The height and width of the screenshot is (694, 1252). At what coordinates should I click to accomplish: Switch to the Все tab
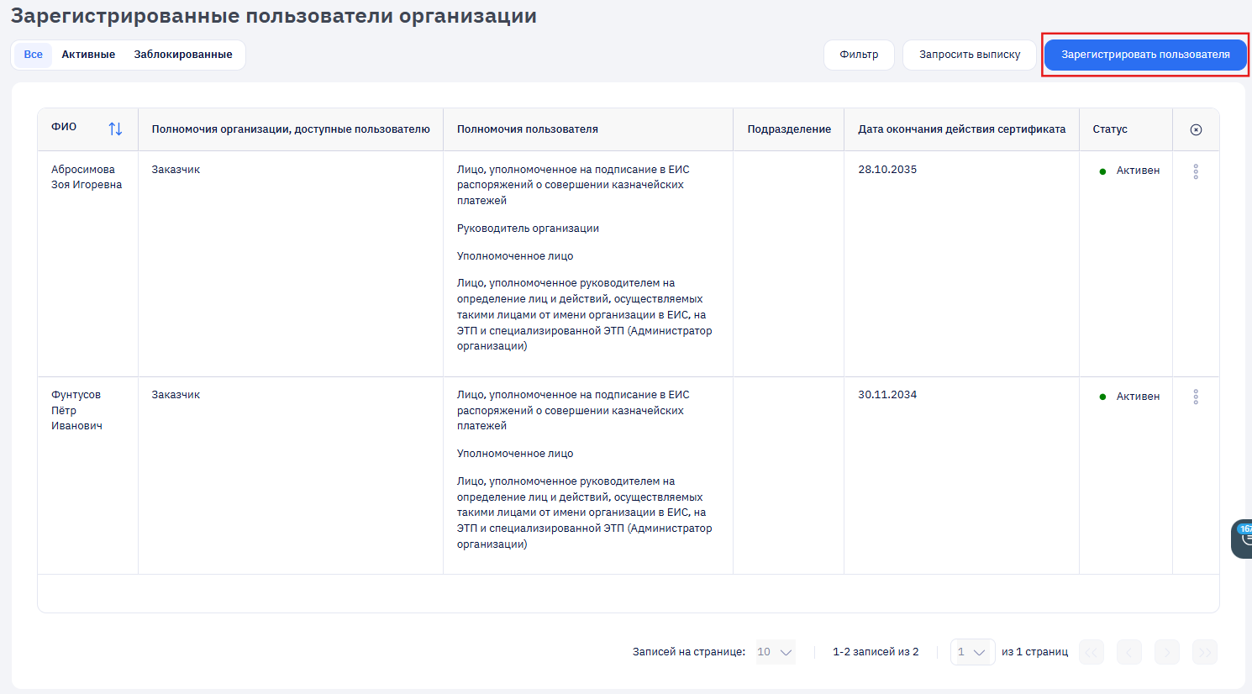[34, 55]
